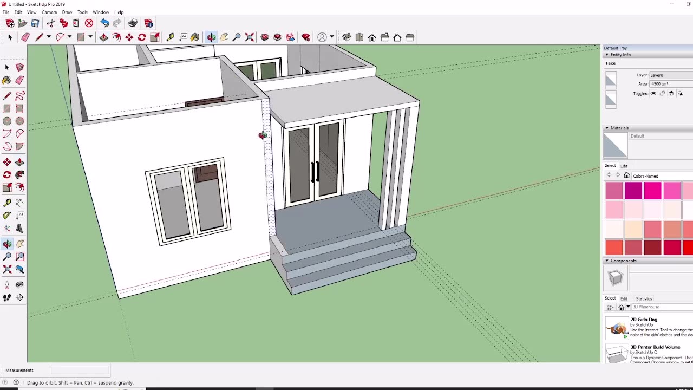Open the Layer0 layer dropdown
The height and width of the screenshot is (390, 693).
pyautogui.click(x=671, y=75)
